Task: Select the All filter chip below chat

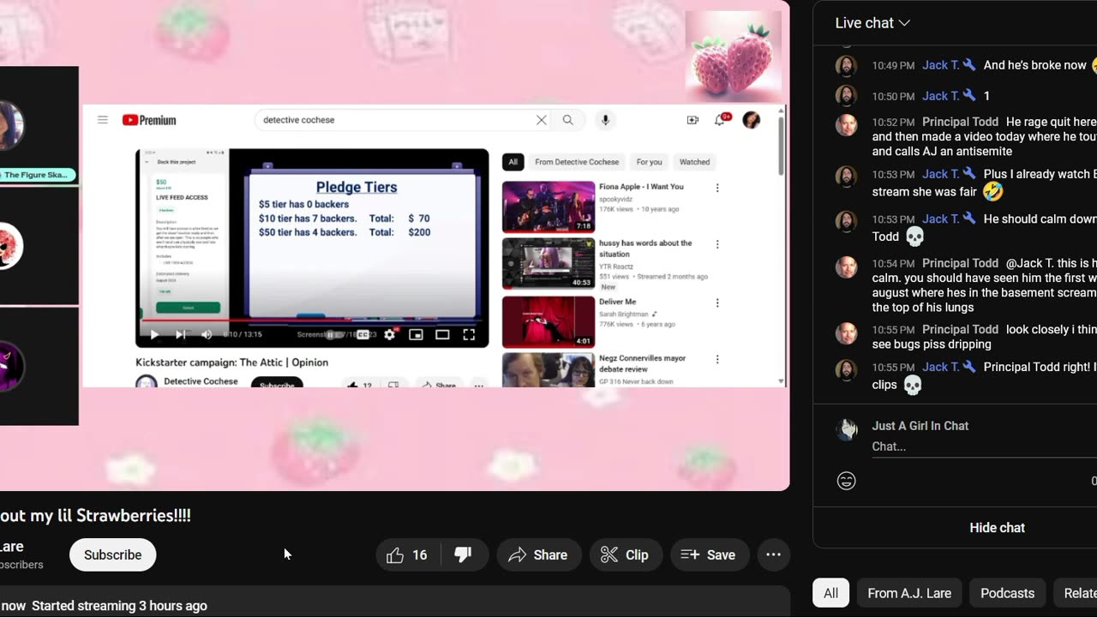Action: click(830, 593)
